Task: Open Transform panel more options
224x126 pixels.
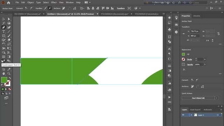Action: [220, 44]
